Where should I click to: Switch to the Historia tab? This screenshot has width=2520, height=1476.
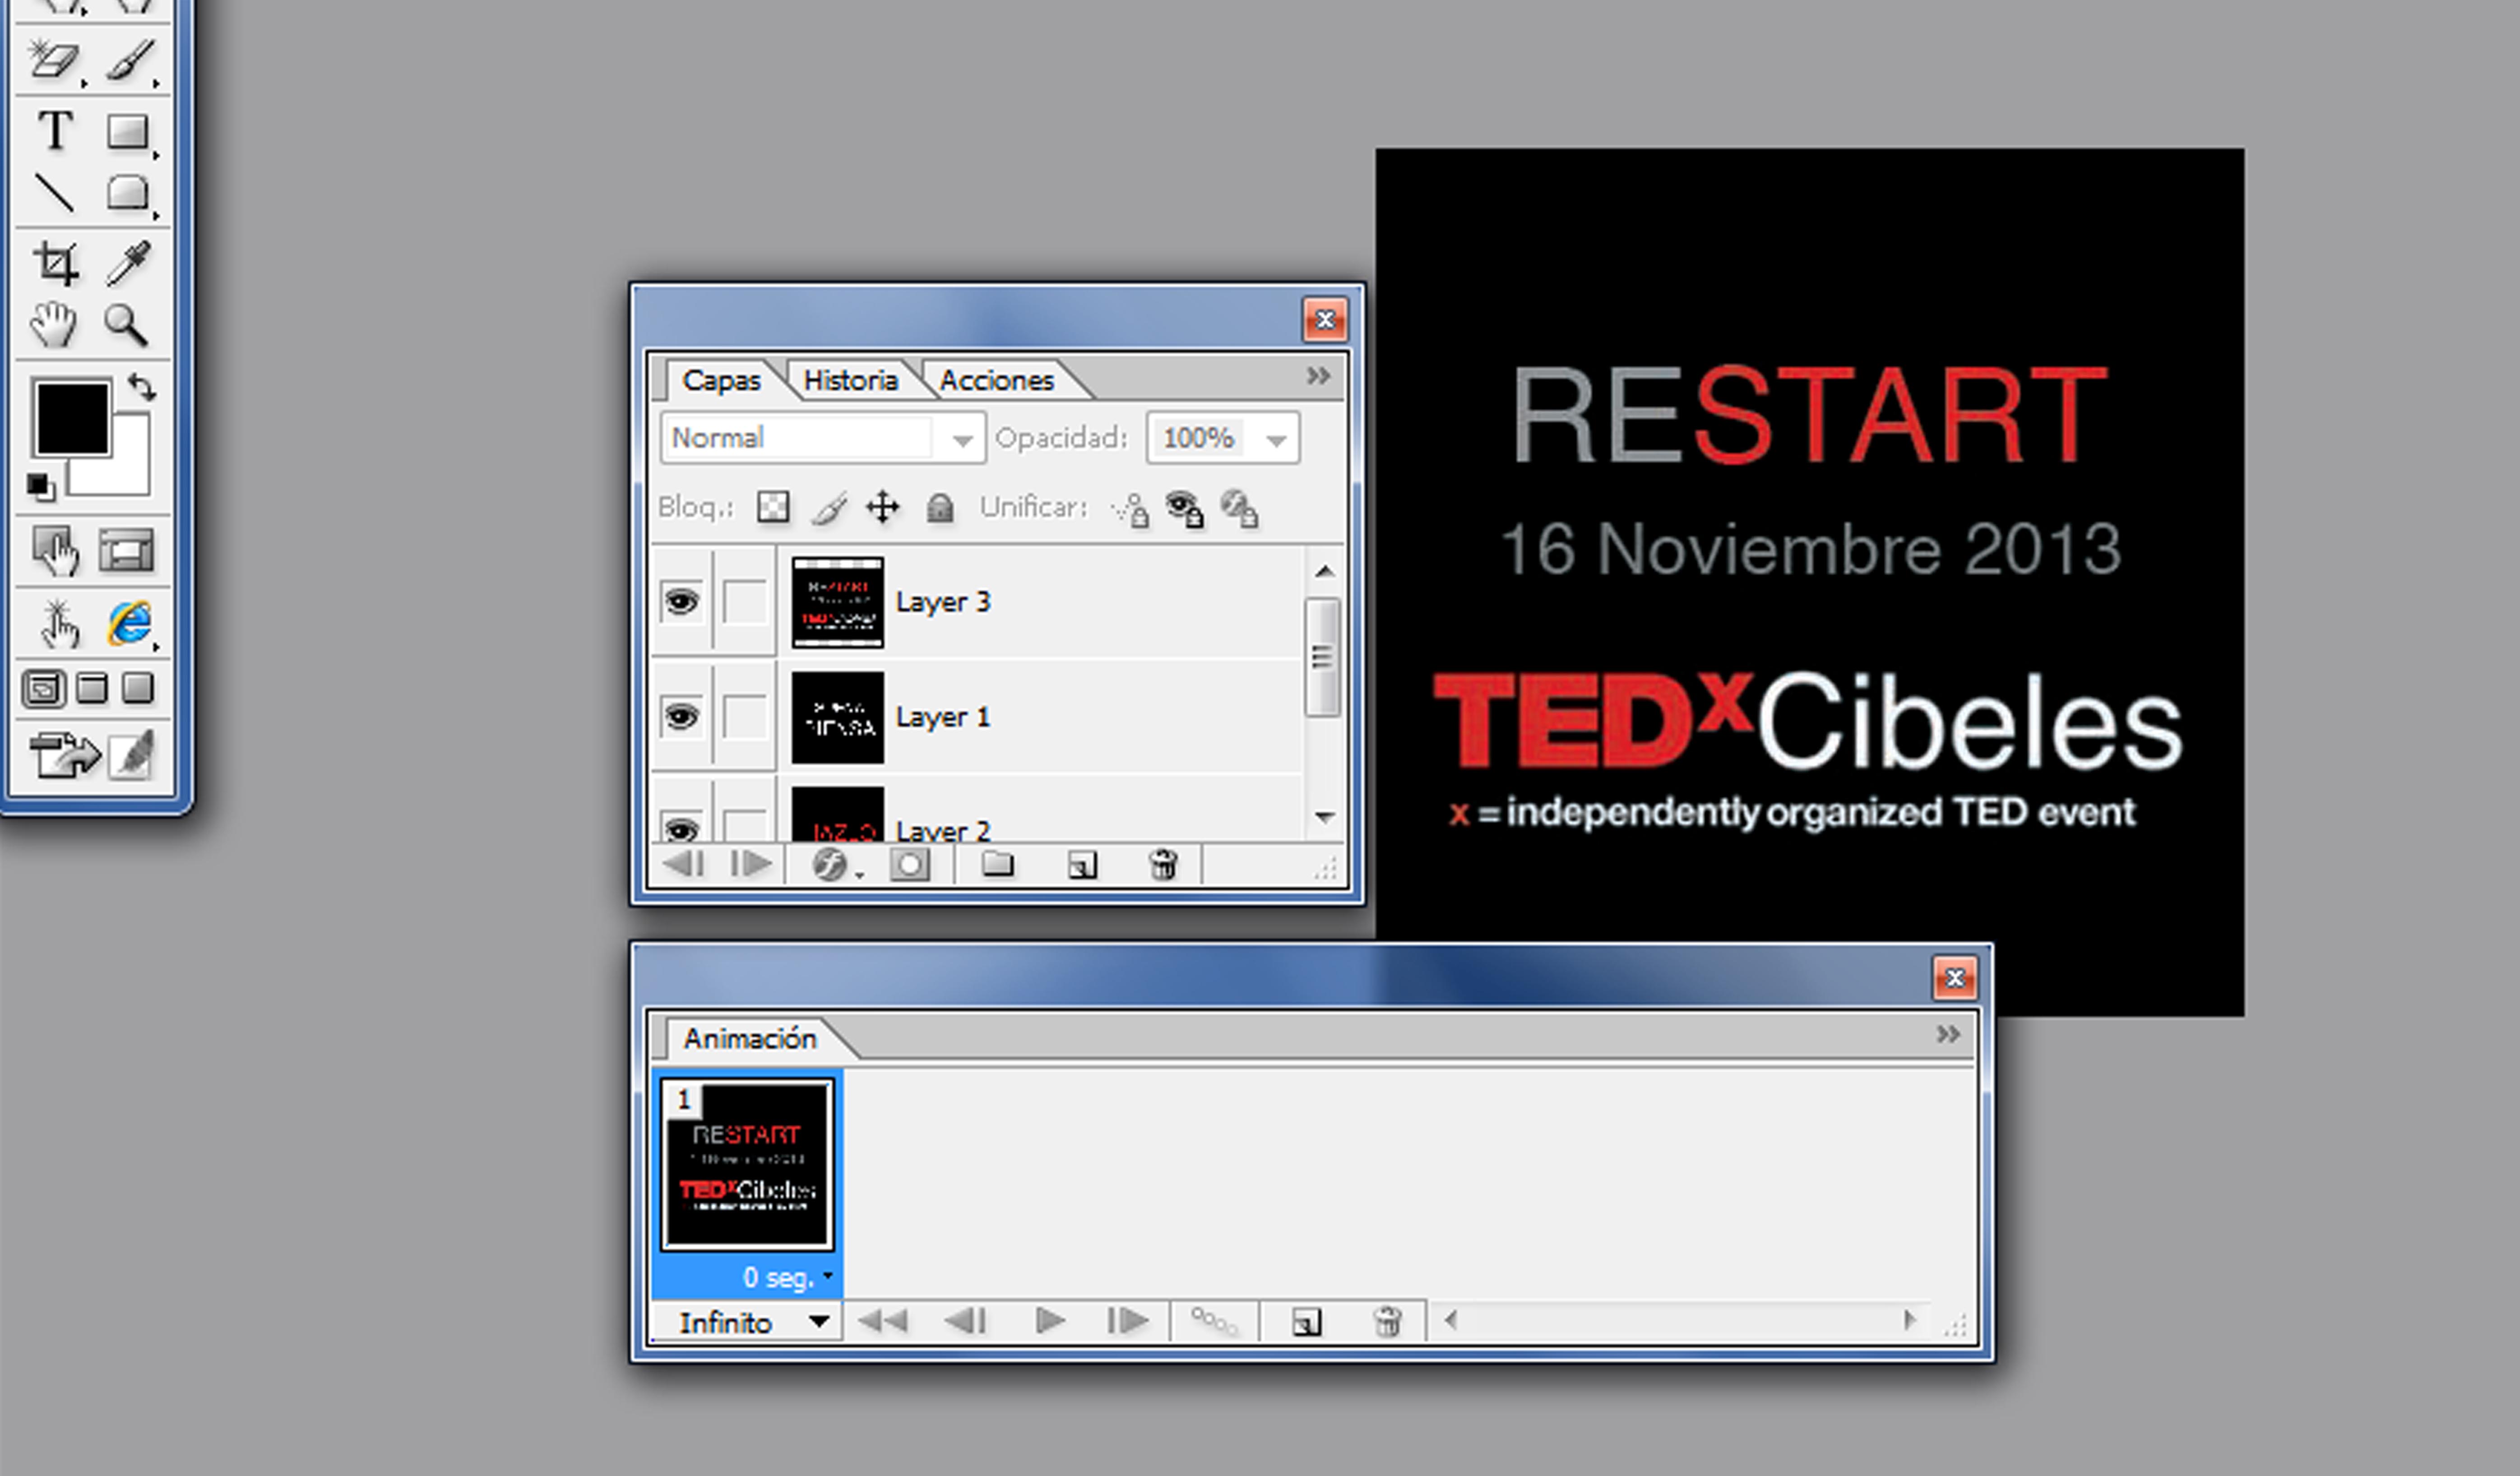[x=850, y=381]
